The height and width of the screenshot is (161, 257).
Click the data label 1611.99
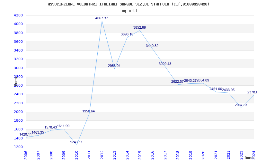(x=63, y=126)
